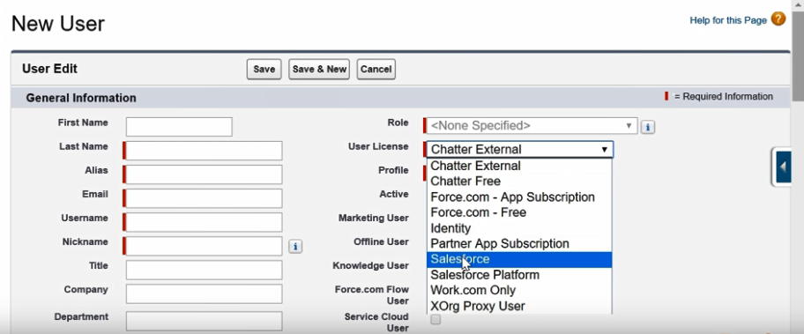Image resolution: width=804 pixels, height=334 pixels.
Task: Choose Force.com - App Subscription option
Action: click(519, 197)
